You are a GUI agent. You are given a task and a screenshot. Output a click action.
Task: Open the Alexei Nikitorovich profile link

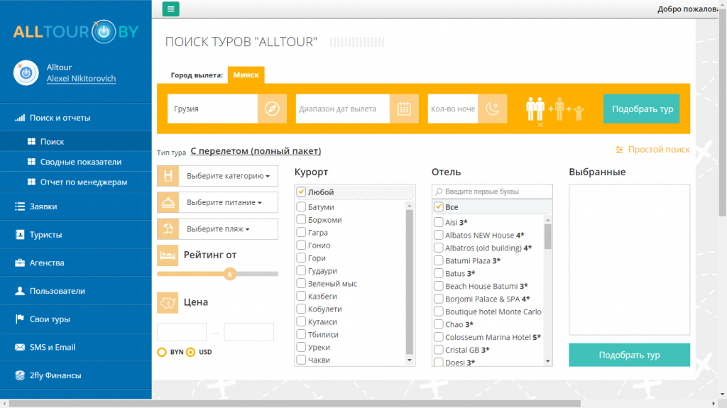click(x=81, y=78)
